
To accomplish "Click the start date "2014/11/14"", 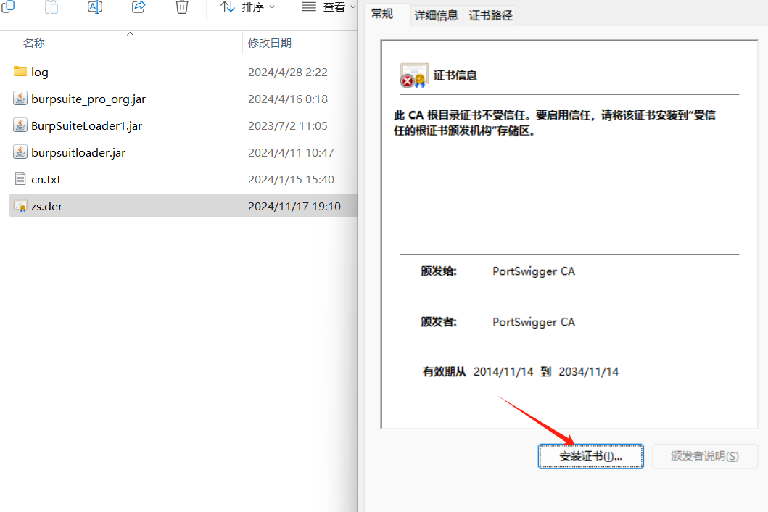I will click(503, 372).
